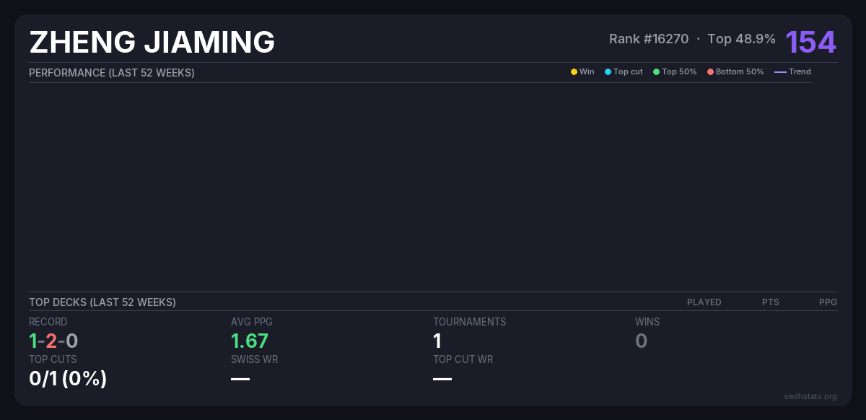This screenshot has height=420, width=866.
Task: Click the purple Trend line legend marker
Action: (780, 72)
